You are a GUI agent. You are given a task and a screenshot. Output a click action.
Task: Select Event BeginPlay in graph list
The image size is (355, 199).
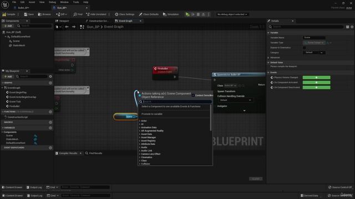(18, 92)
